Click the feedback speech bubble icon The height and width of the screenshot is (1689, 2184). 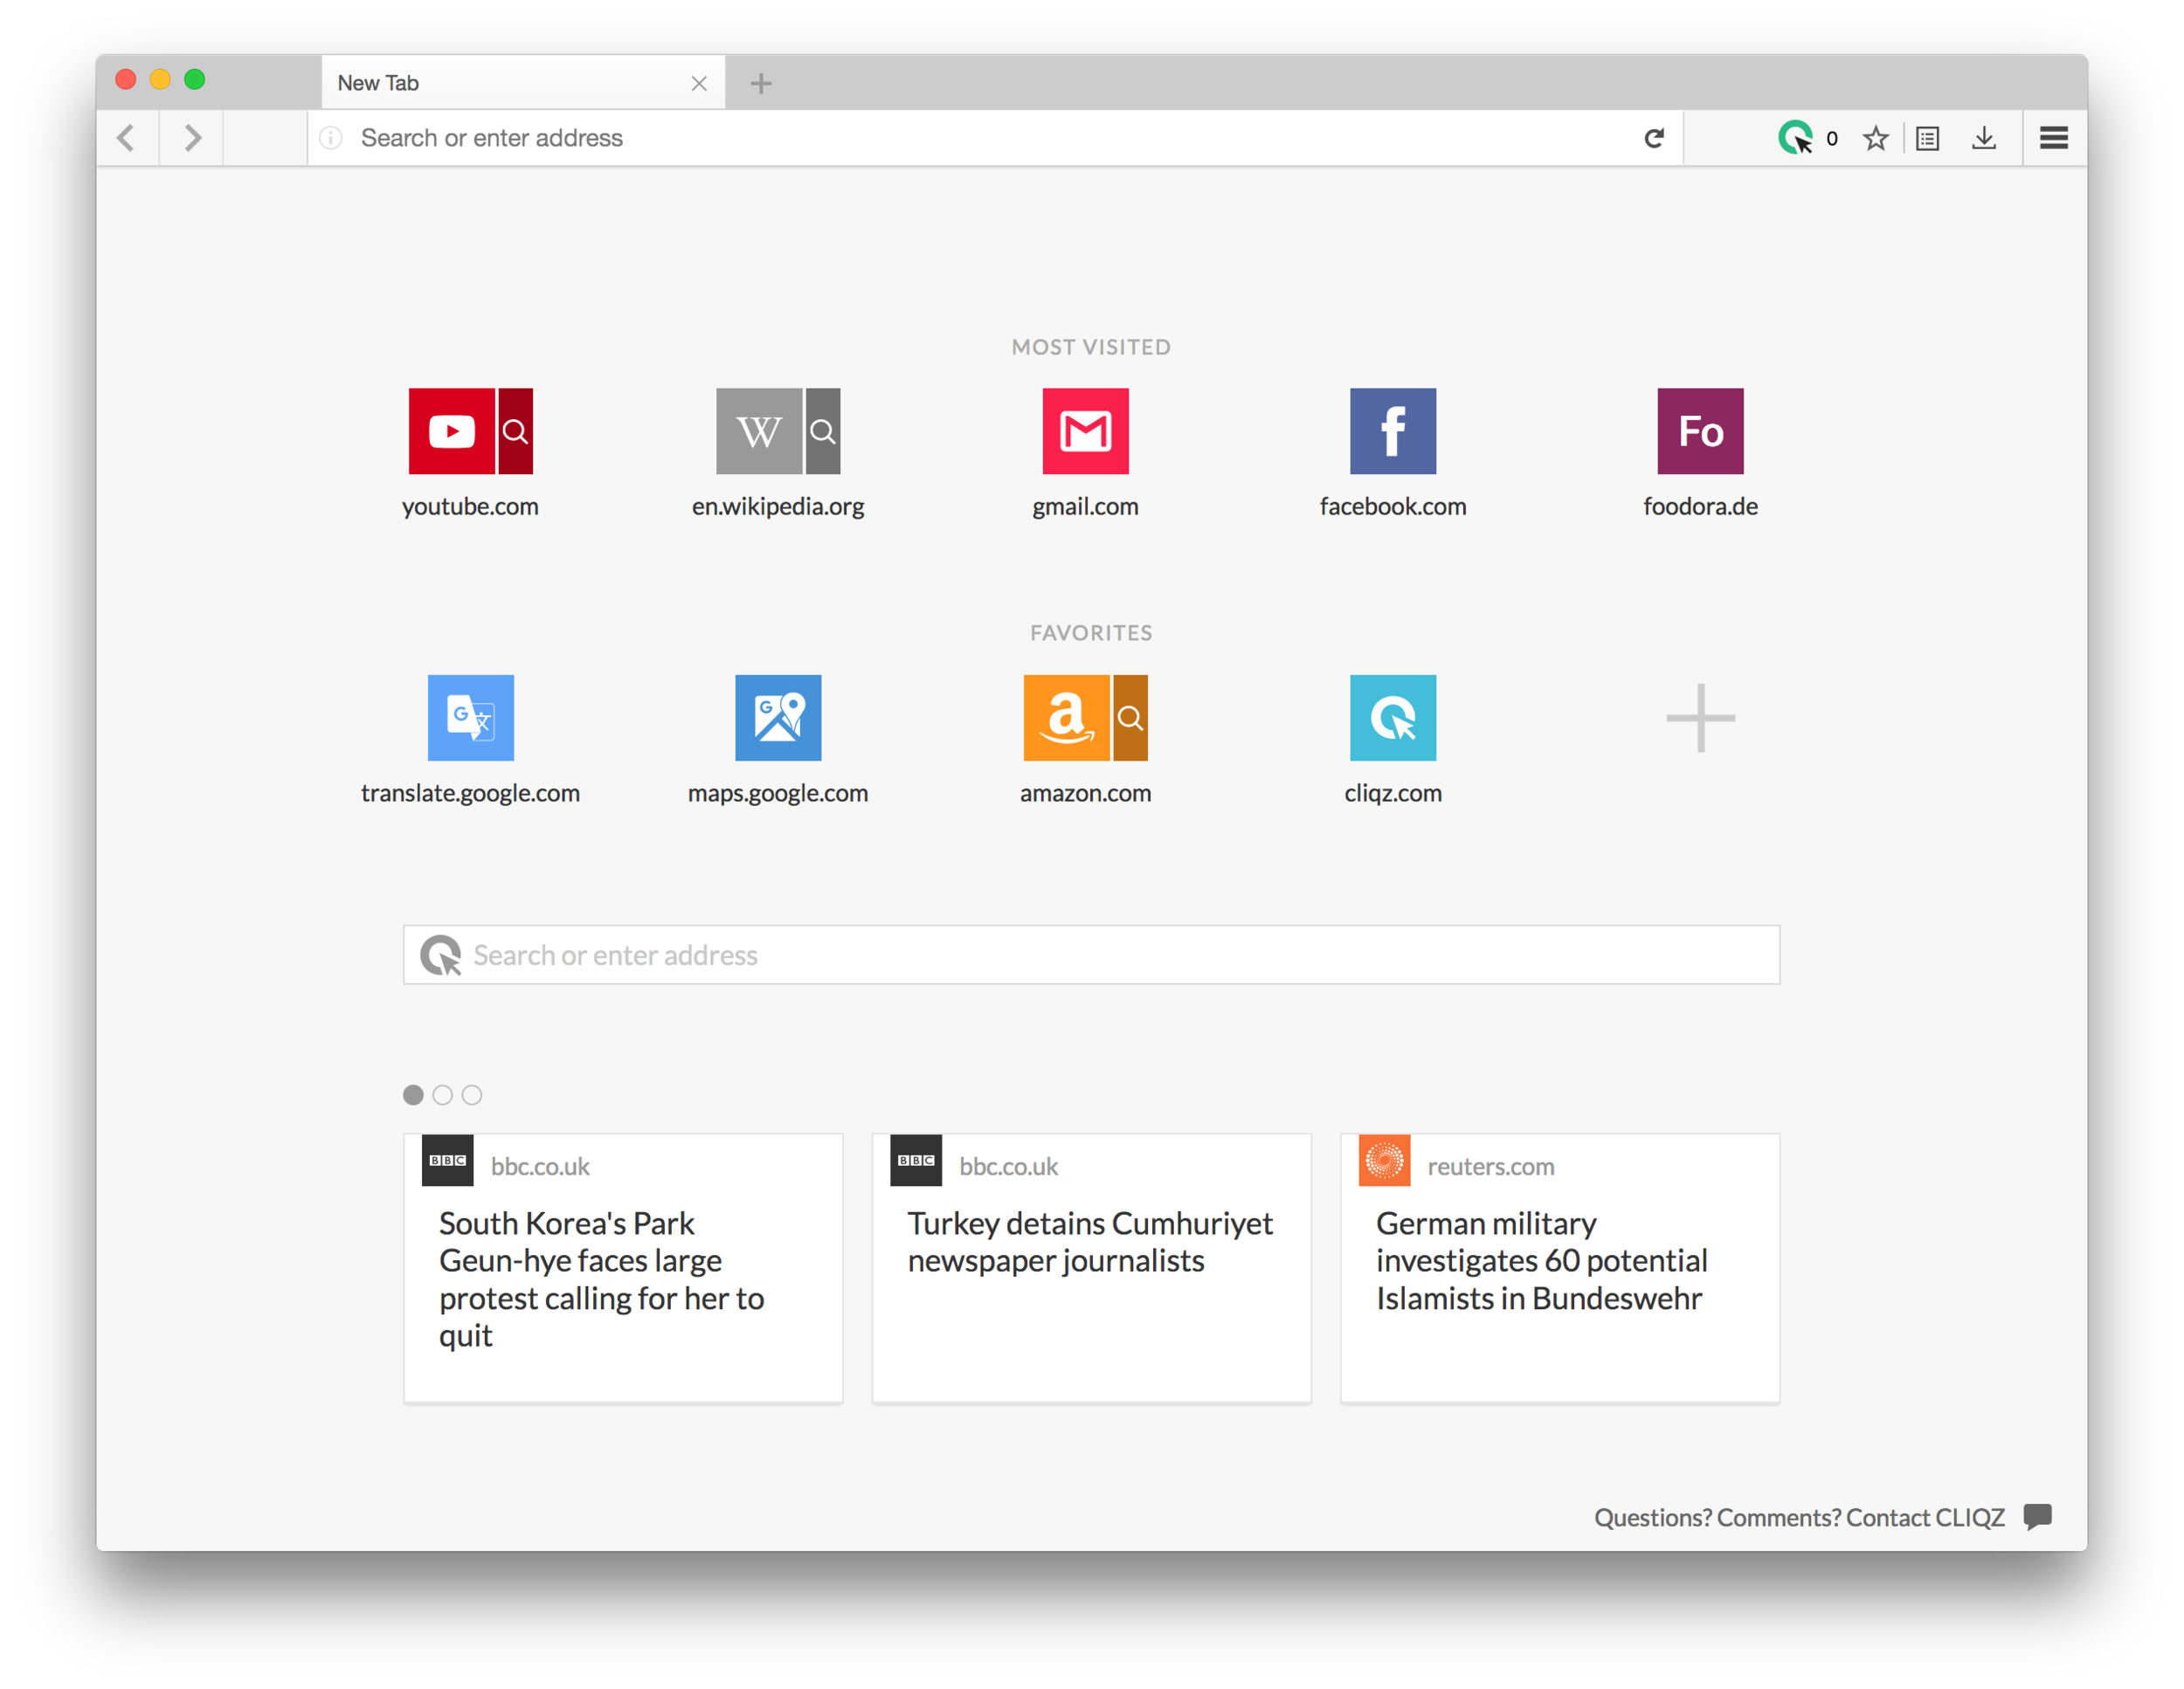coord(2037,1516)
